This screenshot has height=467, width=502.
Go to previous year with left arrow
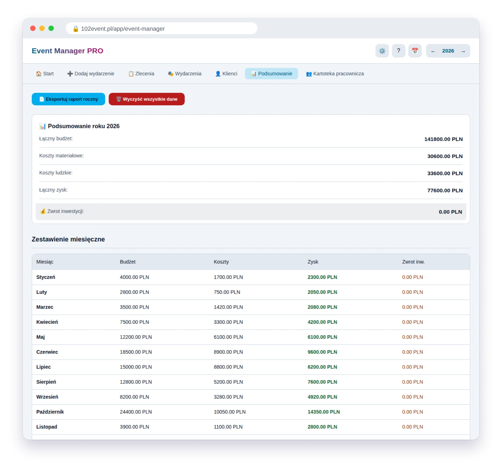[x=433, y=51]
